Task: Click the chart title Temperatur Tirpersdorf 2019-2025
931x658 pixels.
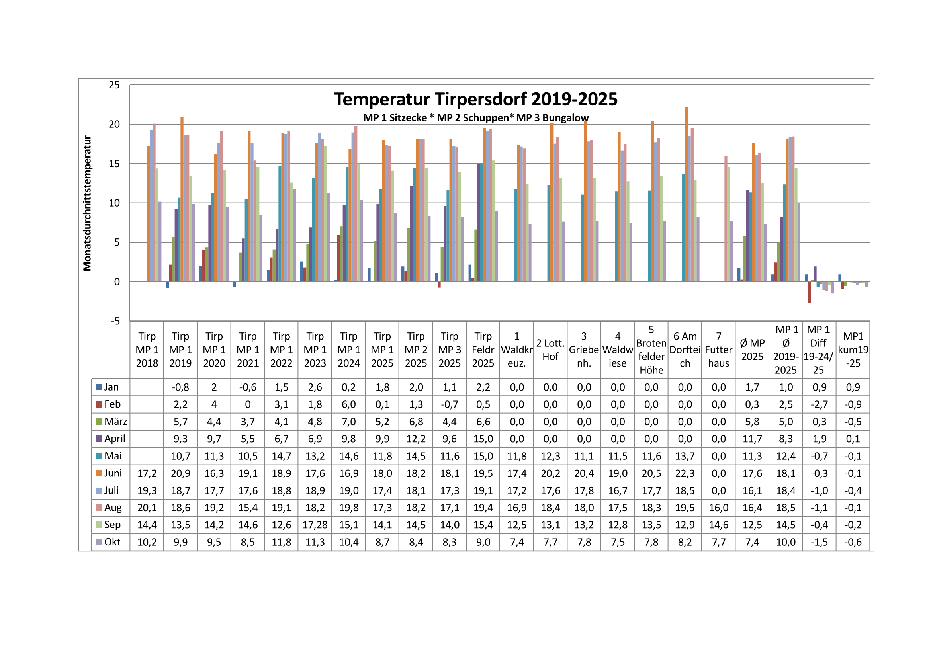Action: coord(475,100)
